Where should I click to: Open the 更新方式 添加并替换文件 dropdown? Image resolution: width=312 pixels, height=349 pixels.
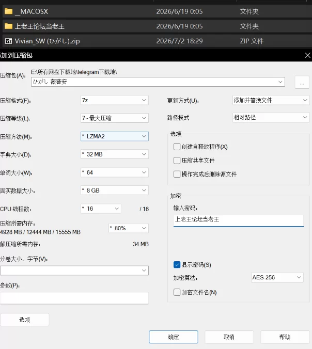click(271, 100)
